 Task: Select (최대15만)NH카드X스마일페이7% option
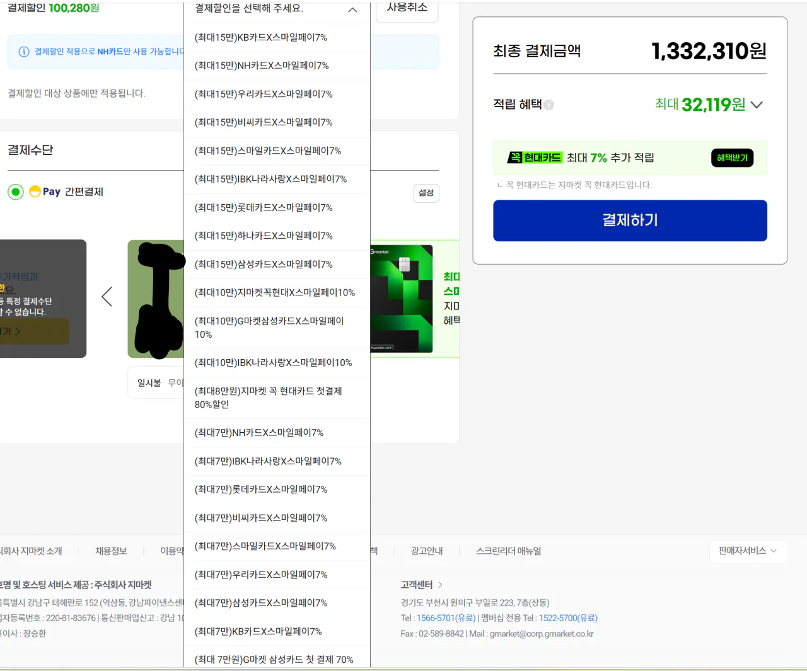pos(277,66)
